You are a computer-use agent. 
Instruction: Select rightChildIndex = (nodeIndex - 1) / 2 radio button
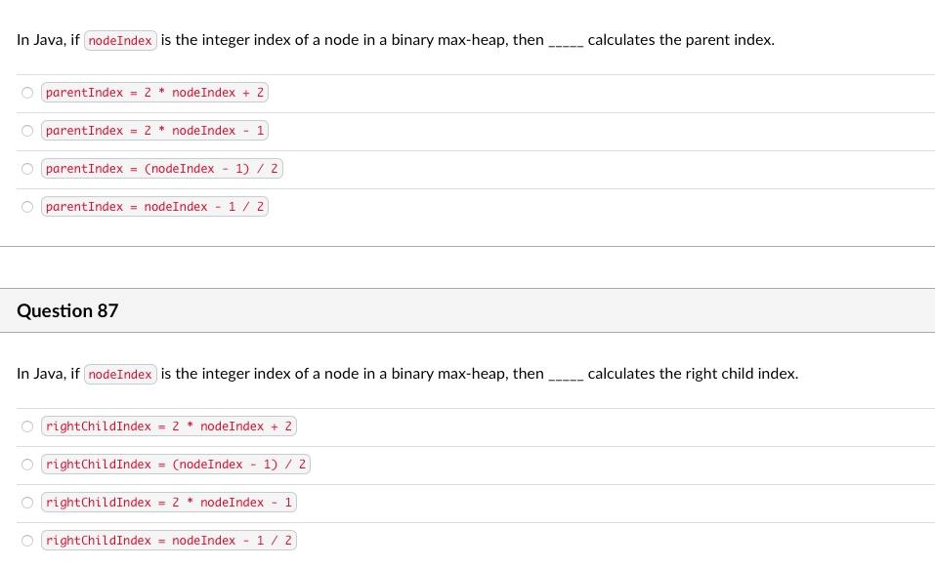[x=26, y=465]
